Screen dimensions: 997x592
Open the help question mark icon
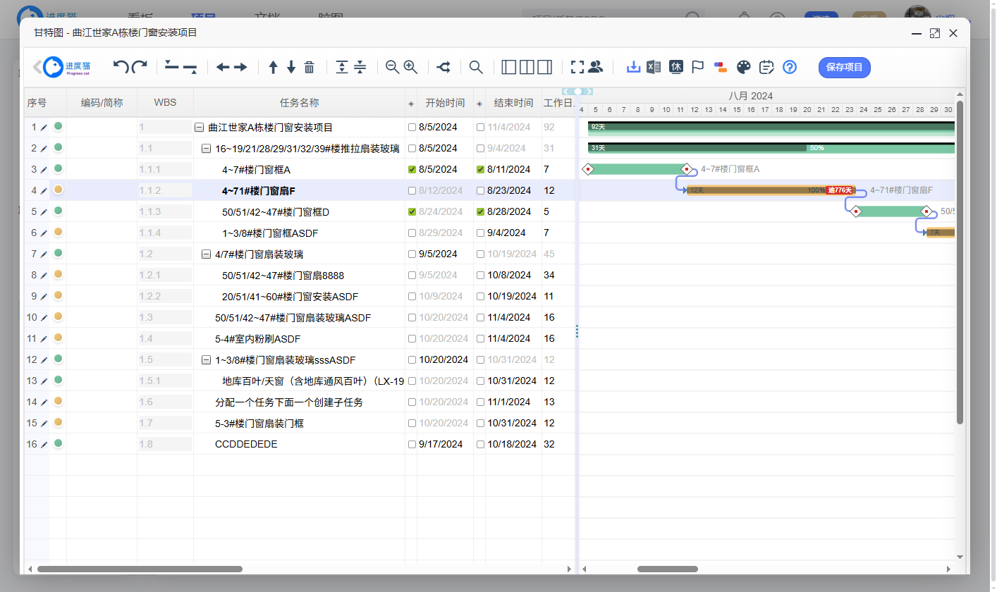pyautogui.click(x=790, y=67)
